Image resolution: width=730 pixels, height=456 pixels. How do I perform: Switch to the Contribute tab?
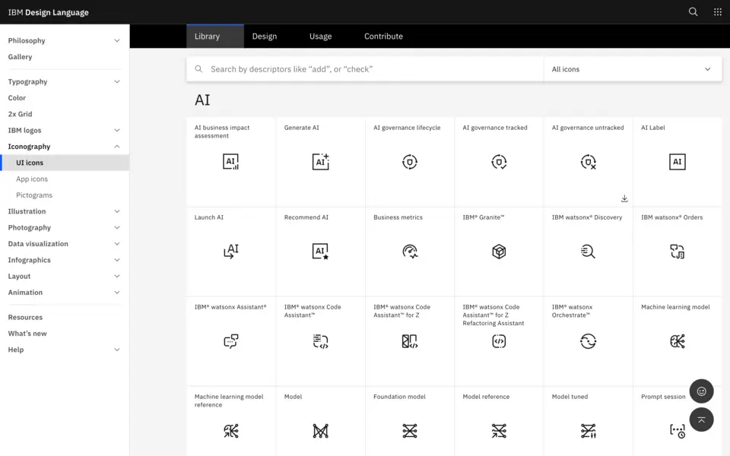click(383, 36)
